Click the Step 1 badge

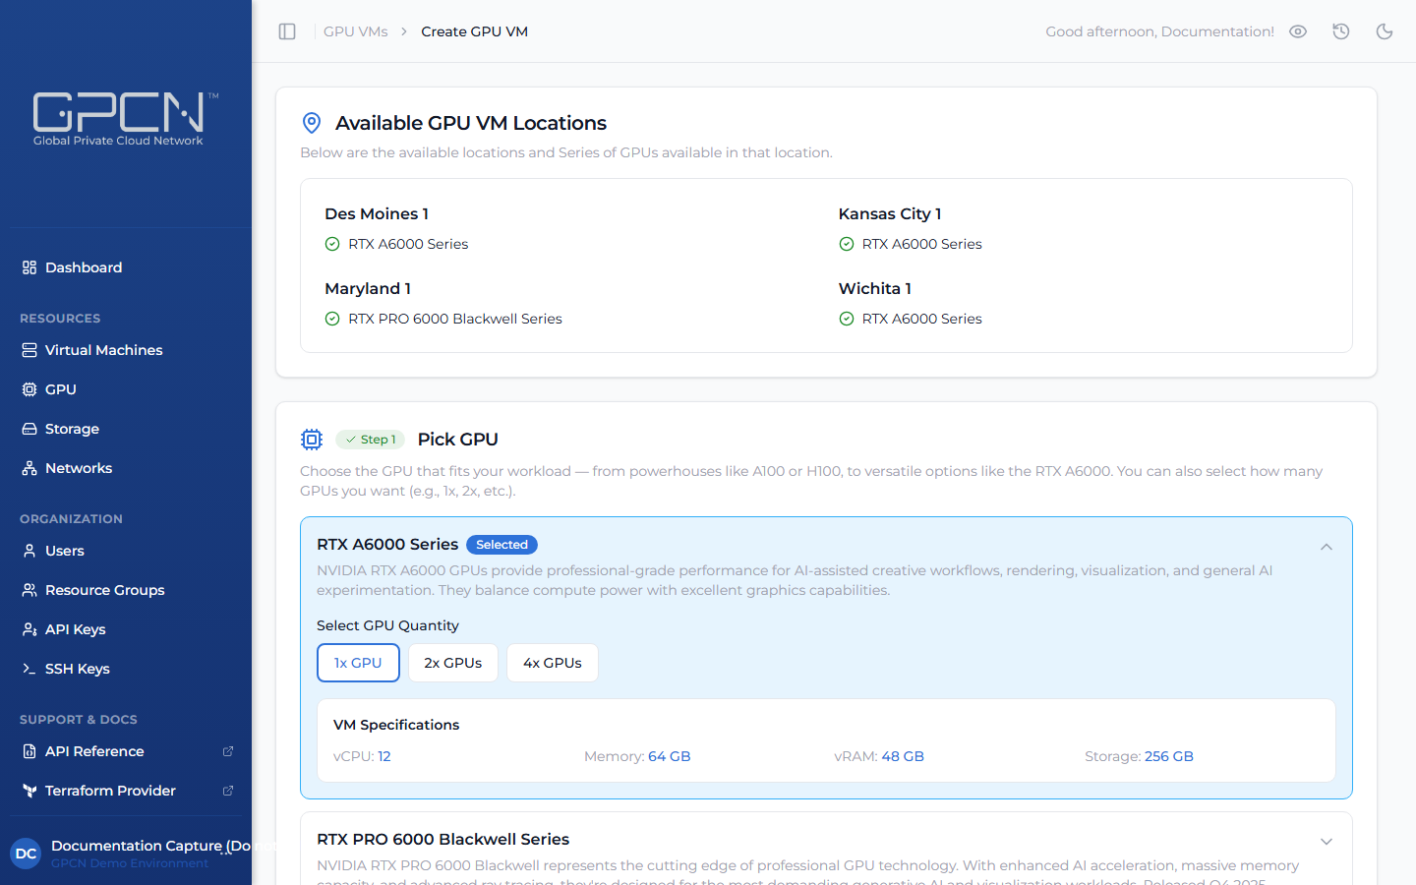tap(371, 440)
